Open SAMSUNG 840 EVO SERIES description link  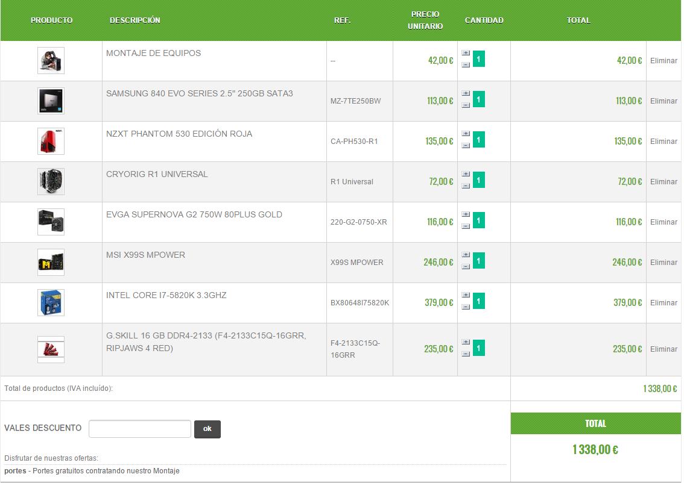(200, 93)
